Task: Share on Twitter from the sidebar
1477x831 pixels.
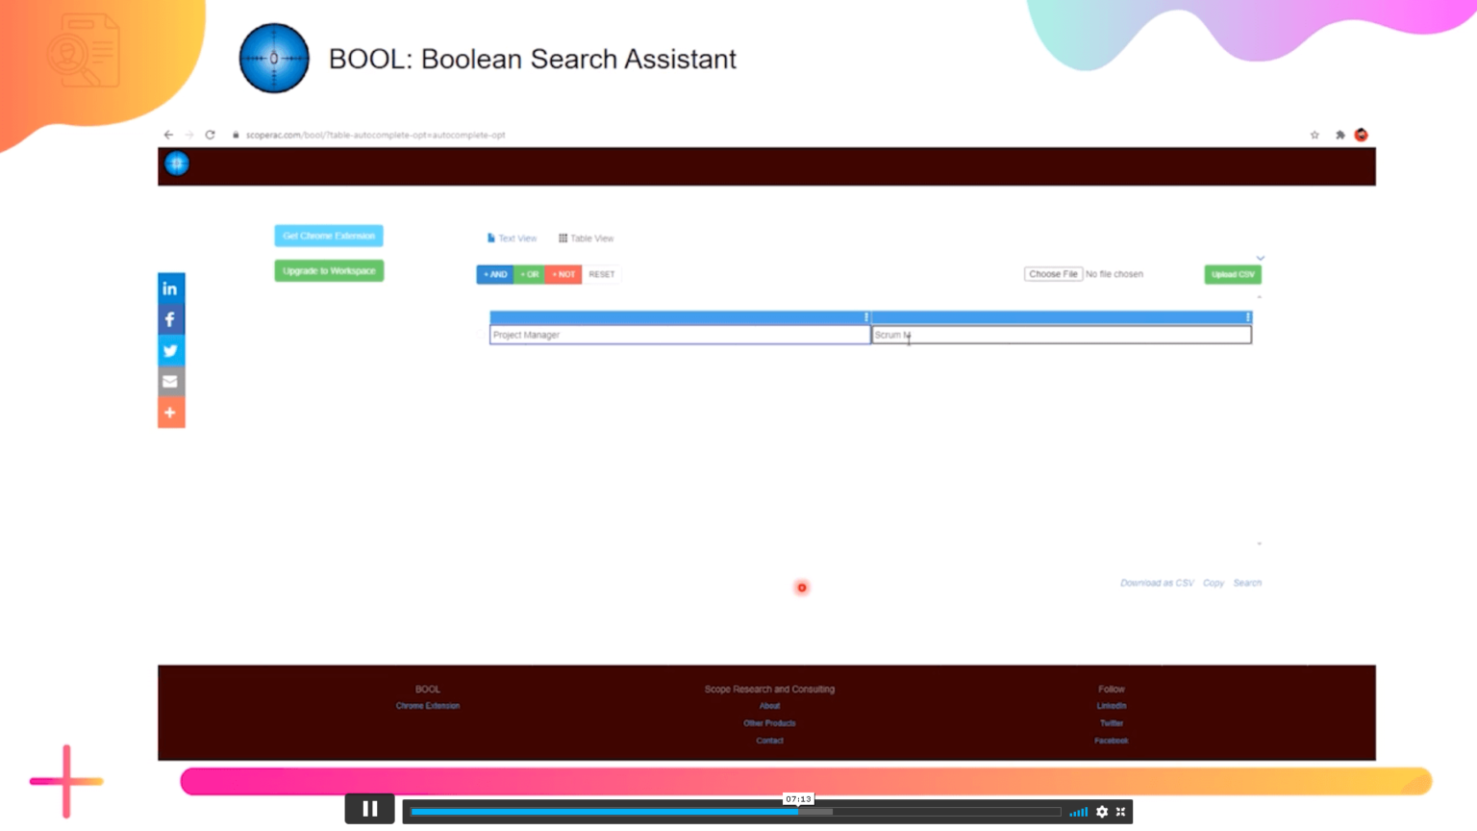Action: (170, 350)
